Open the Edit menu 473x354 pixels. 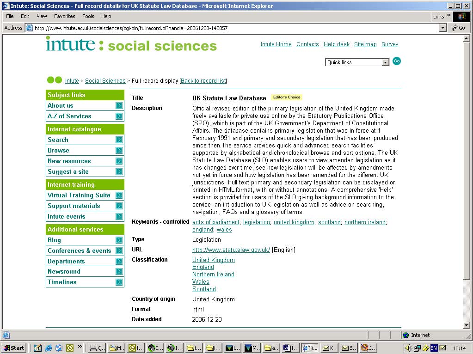[x=25, y=16]
